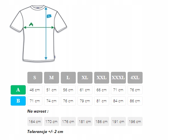This screenshot has height=140, width=182.
Task: Select the XXL size header
Action: (102, 78)
